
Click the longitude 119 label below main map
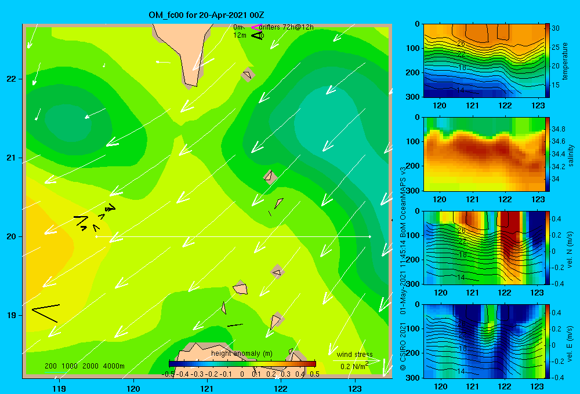(x=59, y=388)
